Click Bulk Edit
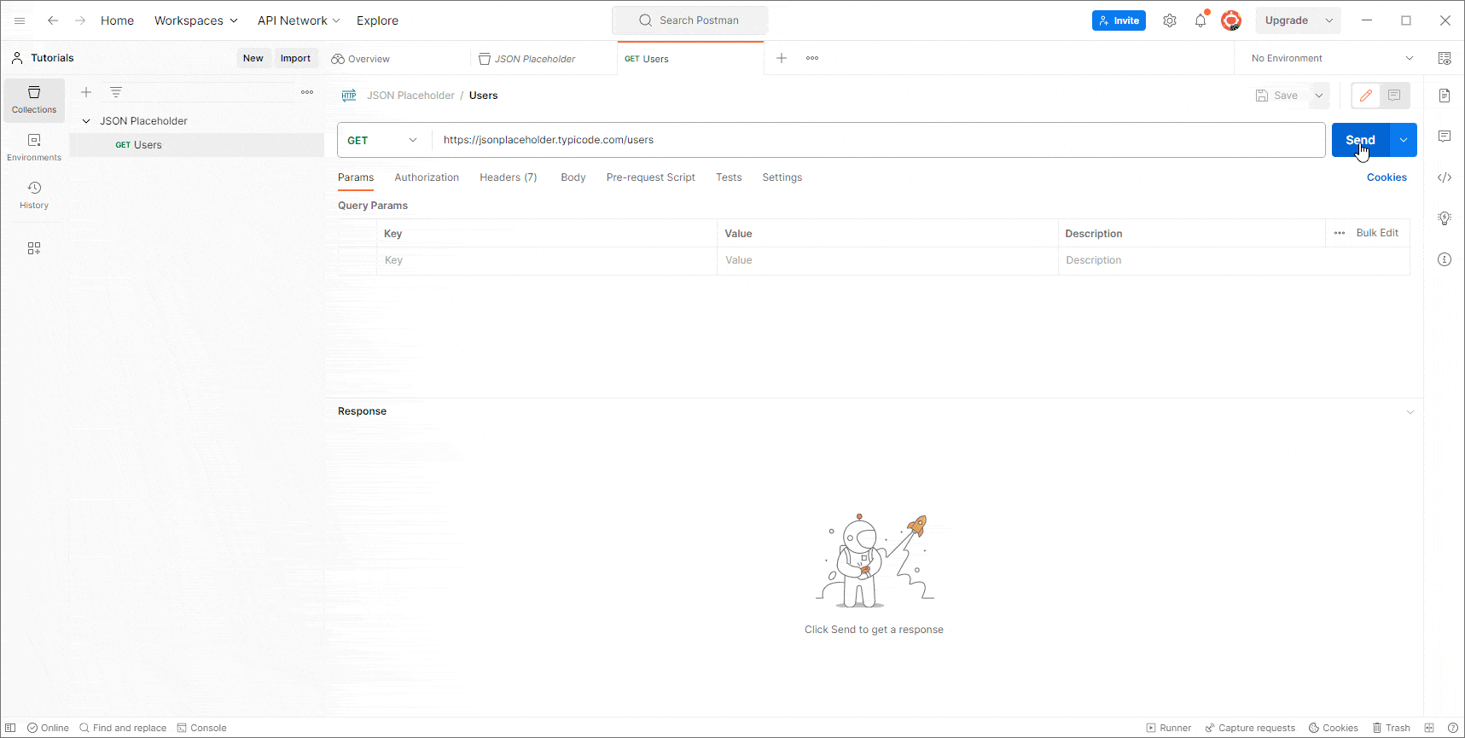 (x=1377, y=233)
